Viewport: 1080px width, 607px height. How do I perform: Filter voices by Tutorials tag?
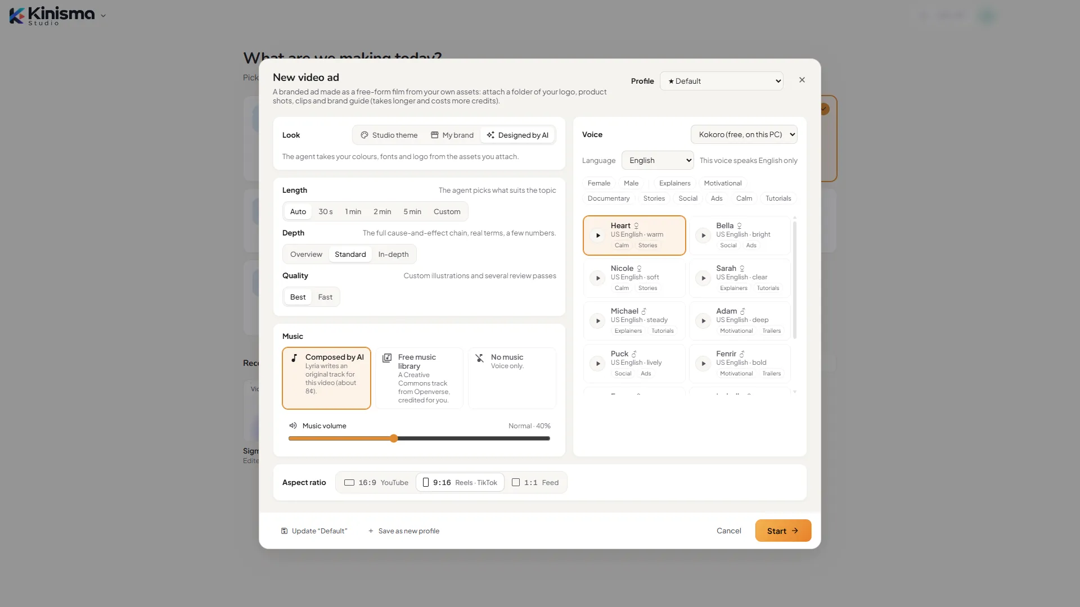pyautogui.click(x=778, y=198)
